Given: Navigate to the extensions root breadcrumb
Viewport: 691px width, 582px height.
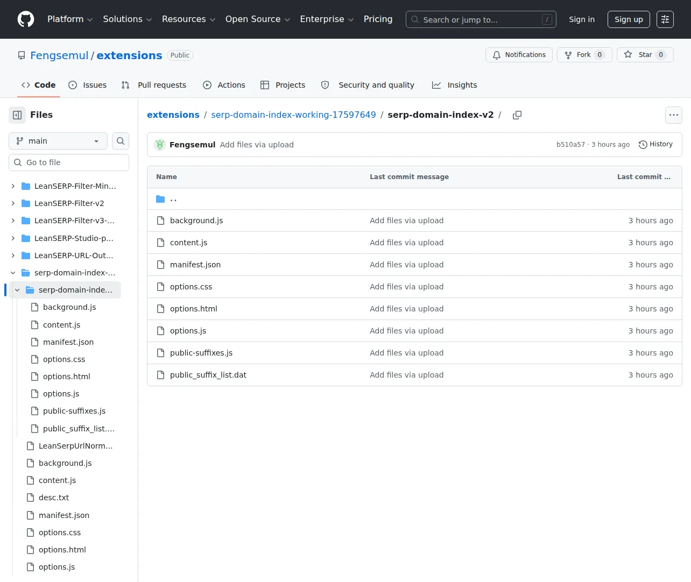Looking at the screenshot, I should [173, 115].
